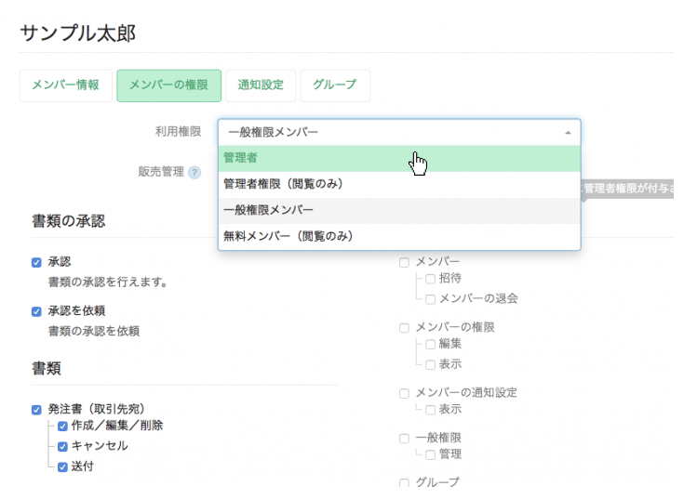Image resolution: width=684 pixels, height=499 pixels.
Task: Toggle the 発注書（取引先宛） checkbox
Action: (36, 410)
